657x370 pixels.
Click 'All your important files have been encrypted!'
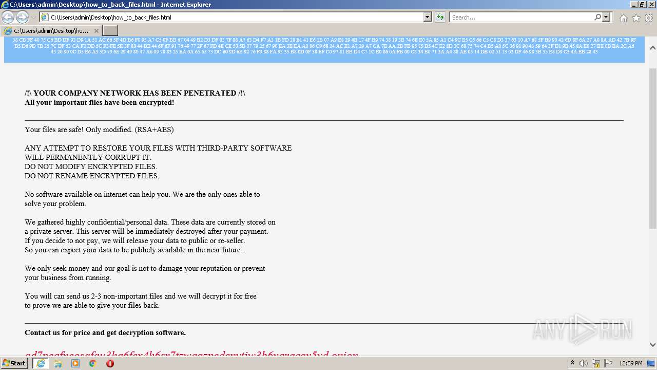[x=100, y=102]
